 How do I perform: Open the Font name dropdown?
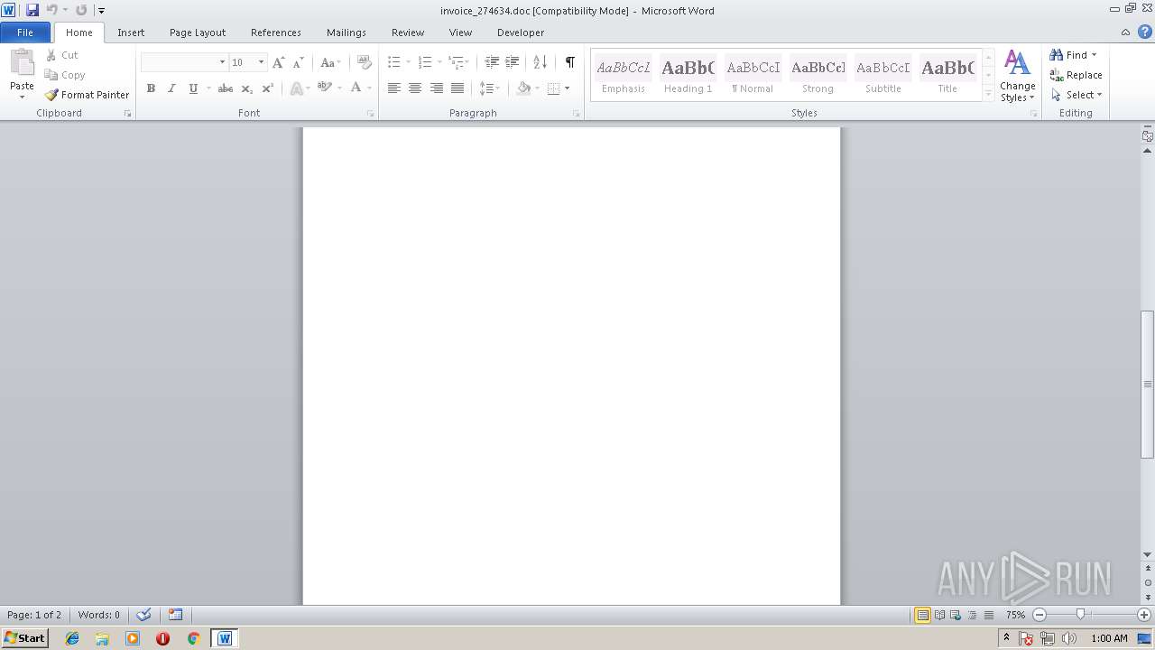tap(222, 62)
